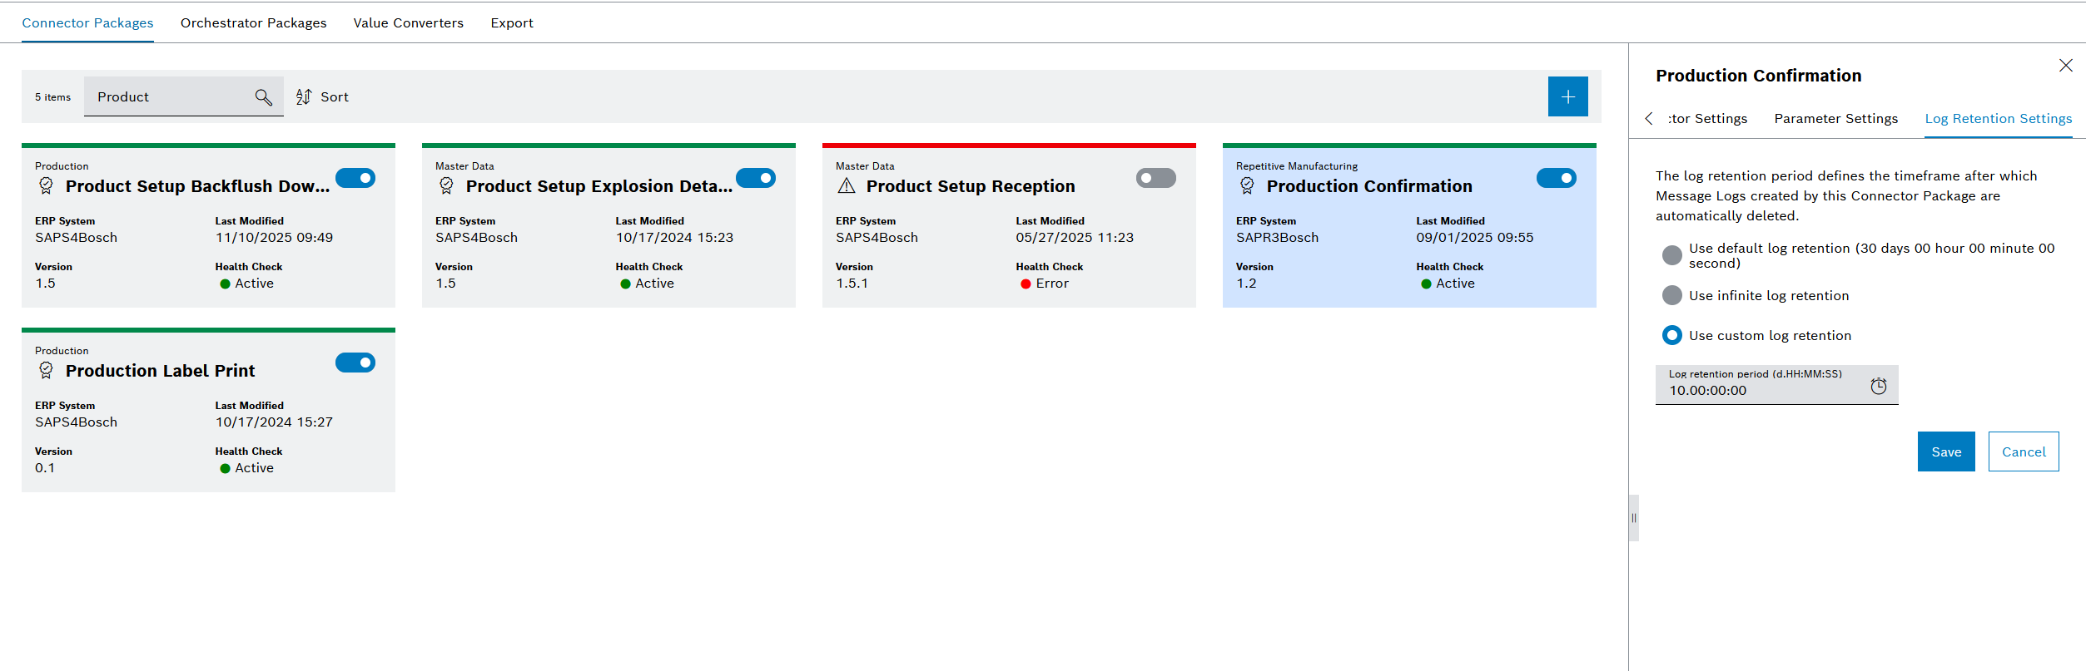The image size is (2086, 671).
Task: Select Use custom log retention option
Action: click(1671, 335)
